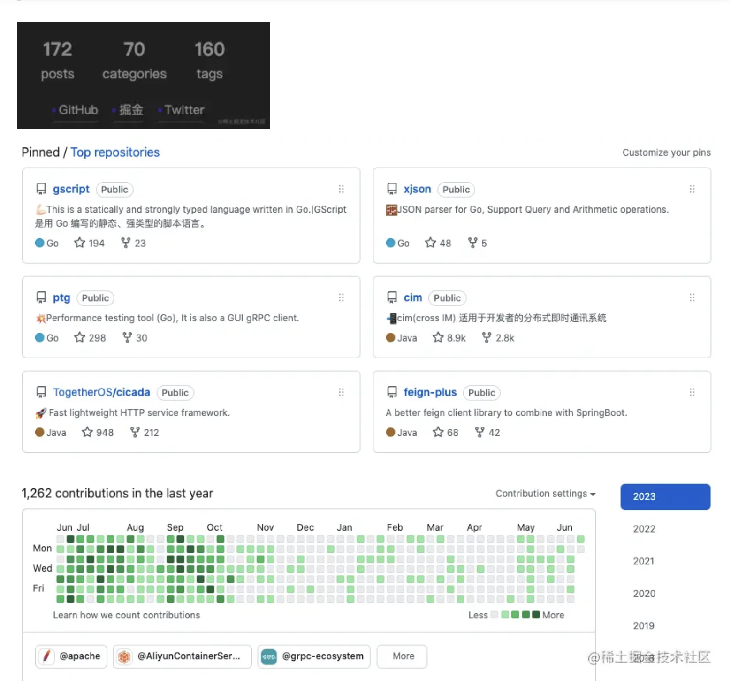Open the cim repository link
This screenshot has height=686, width=731.
click(x=413, y=297)
